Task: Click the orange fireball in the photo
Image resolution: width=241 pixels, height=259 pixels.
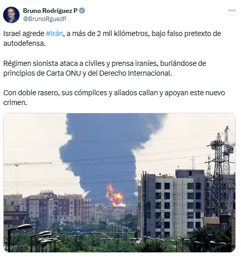Action: click(x=114, y=196)
